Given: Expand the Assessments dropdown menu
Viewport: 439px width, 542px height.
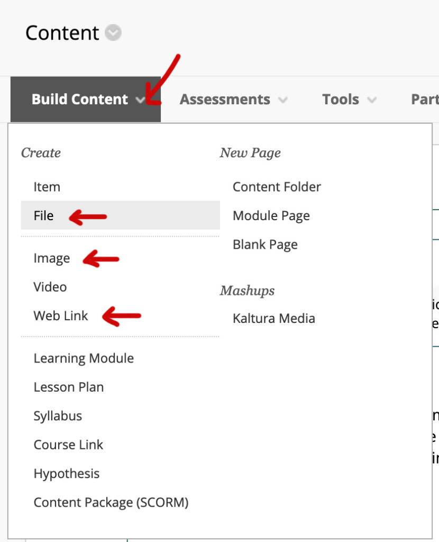Looking at the screenshot, I should [x=233, y=100].
